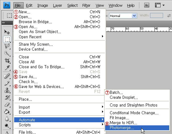Open the File menu
The height and width of the screenshot is (134, 172).
pos(18,5)
